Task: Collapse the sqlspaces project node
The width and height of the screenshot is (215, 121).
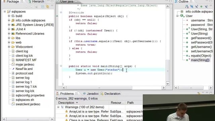Action: (x=5, y=11)
